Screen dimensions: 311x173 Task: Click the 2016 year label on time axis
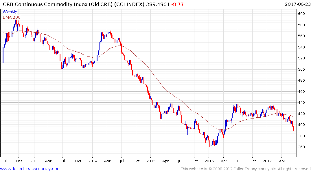pos(209,161)
